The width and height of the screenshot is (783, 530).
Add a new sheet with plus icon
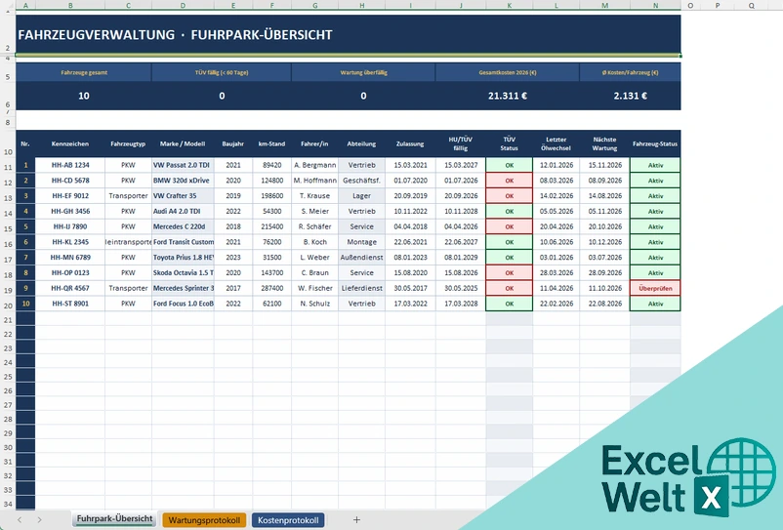(x=356, y=519)
